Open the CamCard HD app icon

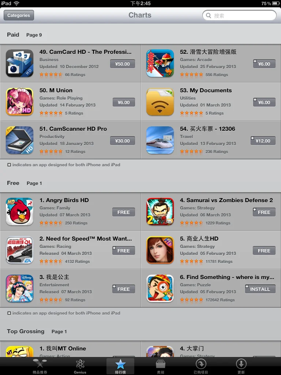[x=20, y=63]
